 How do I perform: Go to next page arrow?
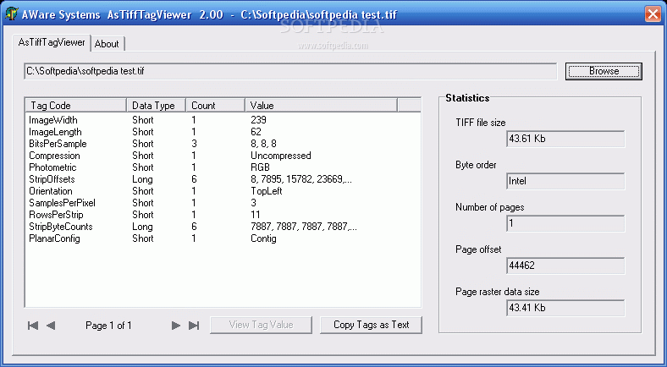click(x=176, y=326)
